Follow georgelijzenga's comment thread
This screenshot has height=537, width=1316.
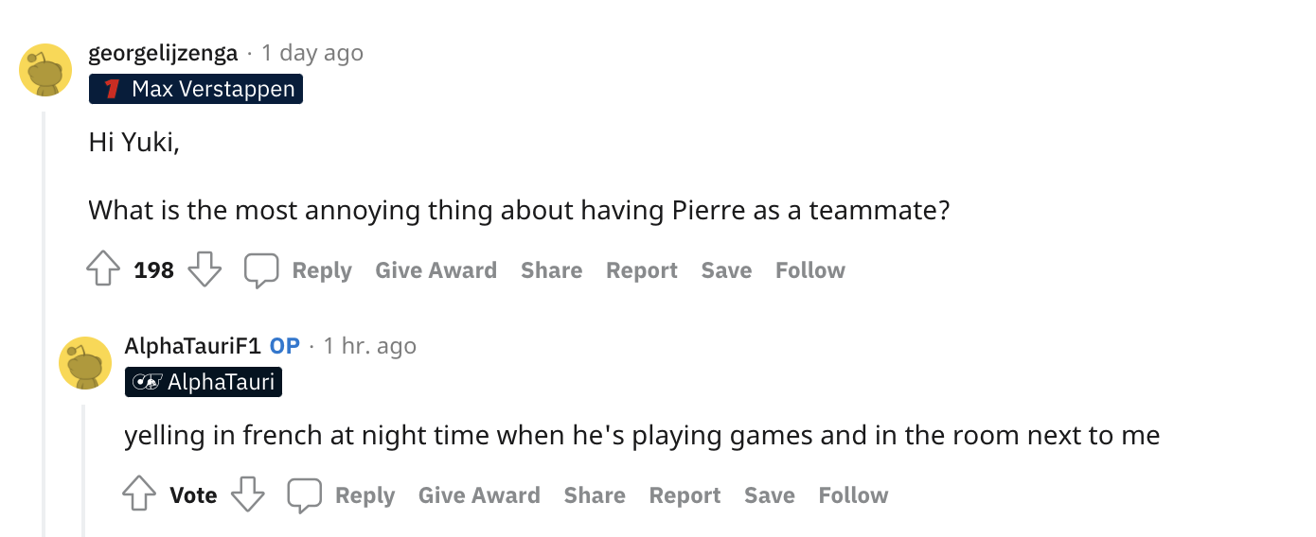[x=810, y=270]
